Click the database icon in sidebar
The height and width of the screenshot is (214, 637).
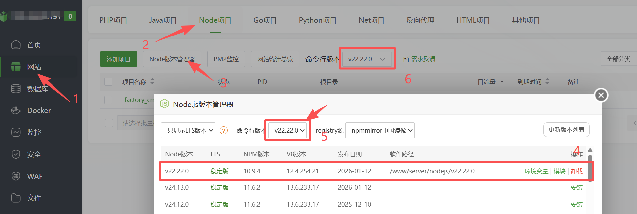pyautogui.click(x=16, y=89)
